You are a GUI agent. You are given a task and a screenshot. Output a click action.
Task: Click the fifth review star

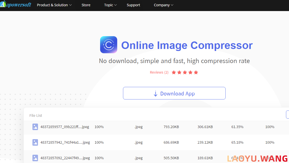(x=196, y=72)
